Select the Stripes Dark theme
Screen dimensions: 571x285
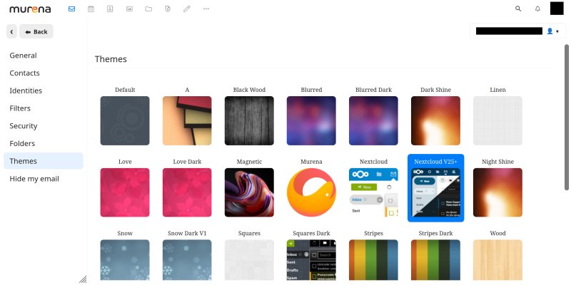click(435, 260)
